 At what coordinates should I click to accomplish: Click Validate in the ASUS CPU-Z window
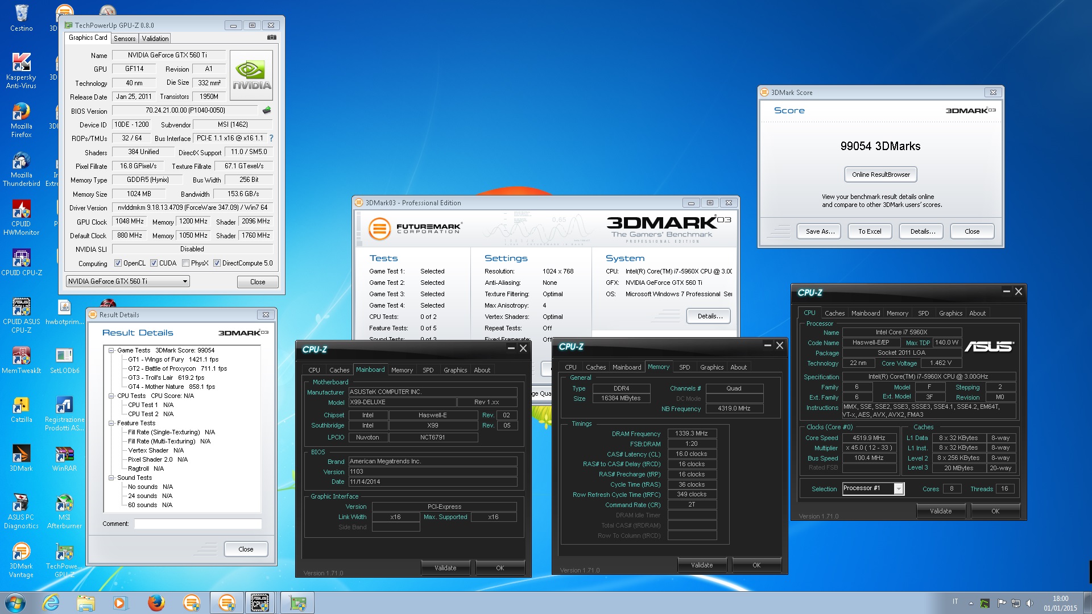[940, 511]
